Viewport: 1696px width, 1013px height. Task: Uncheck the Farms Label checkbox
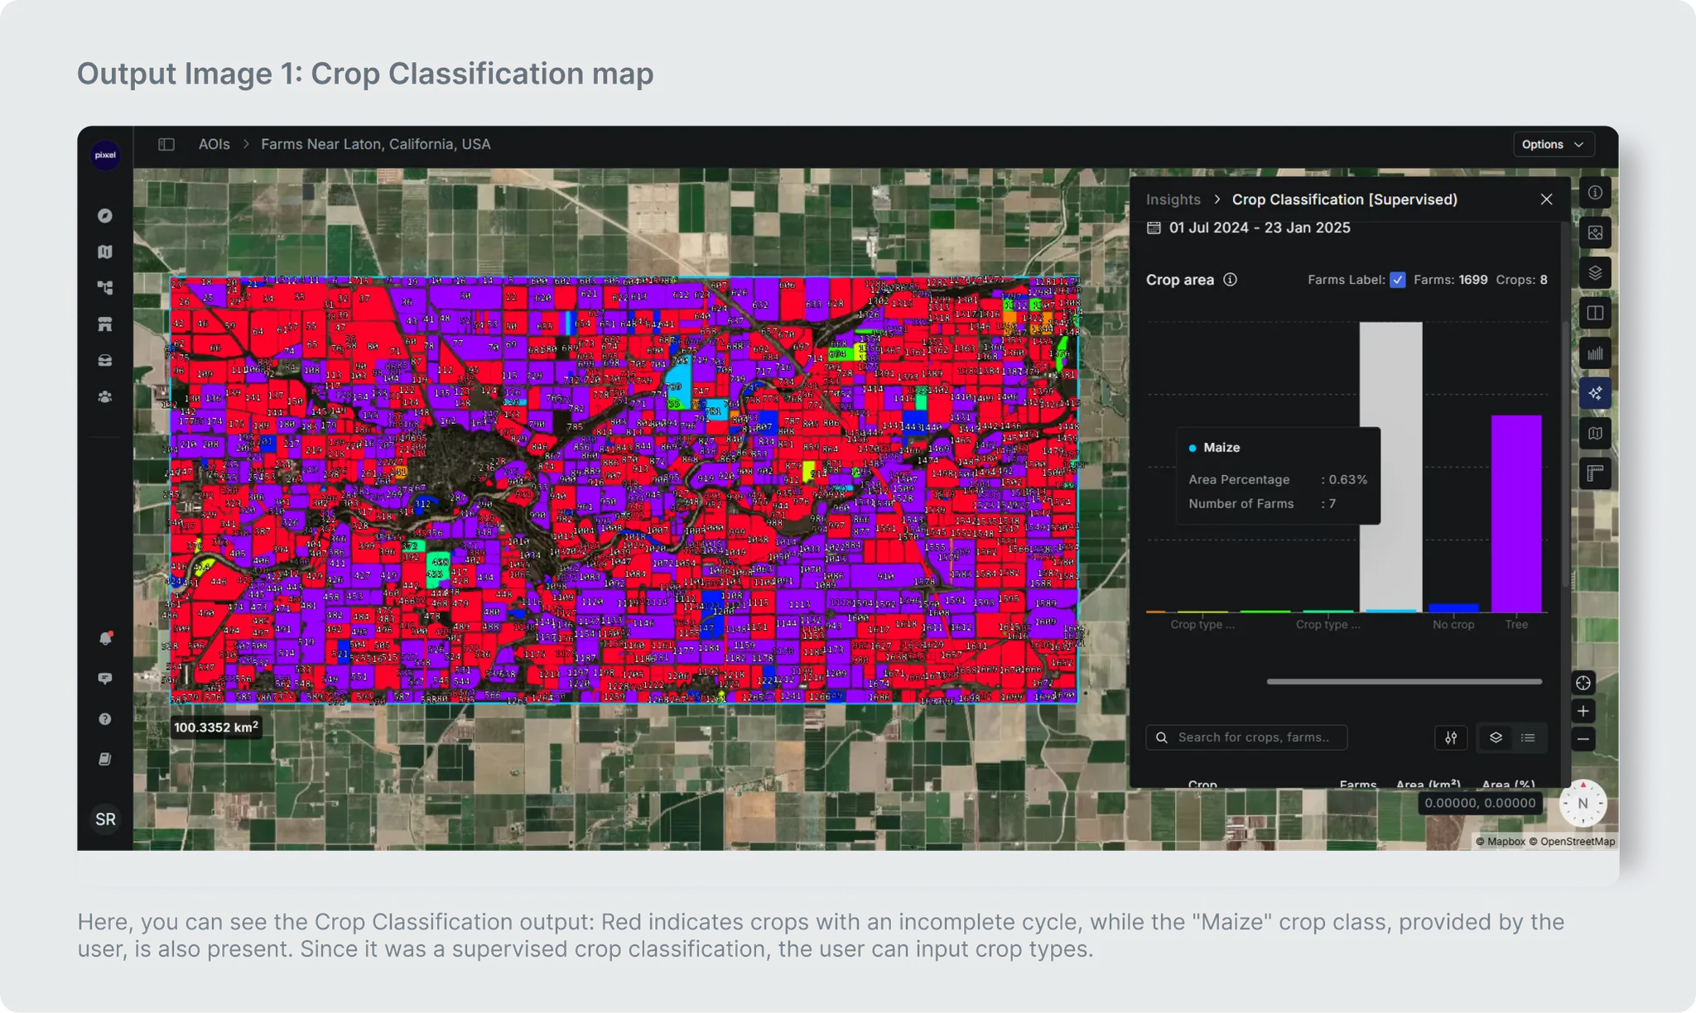(1398, 280)
